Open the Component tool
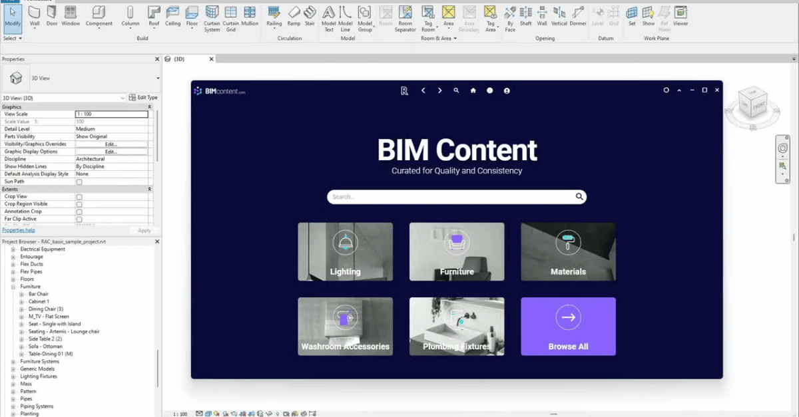The image size is (799, 417). (x=99, y=16)
